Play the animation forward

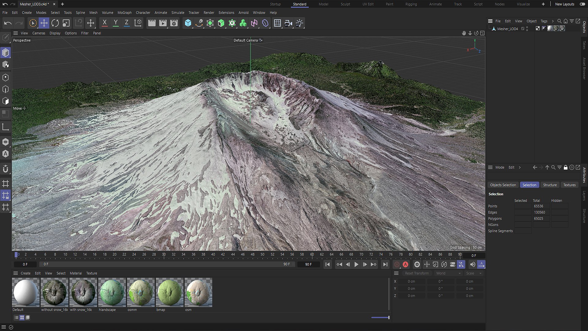tap(356, 264)
